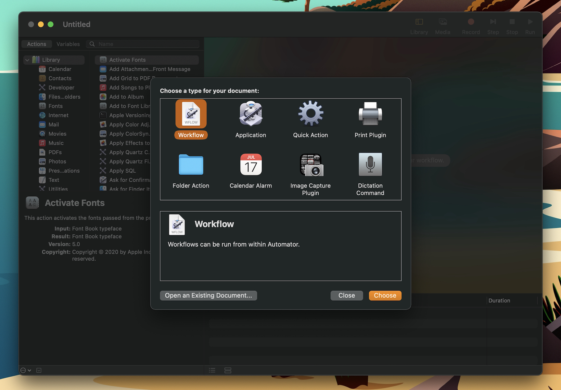Select the Calendar Alarm template
Image resolution: width=561 pixels, height=390 pixels.
250,165
